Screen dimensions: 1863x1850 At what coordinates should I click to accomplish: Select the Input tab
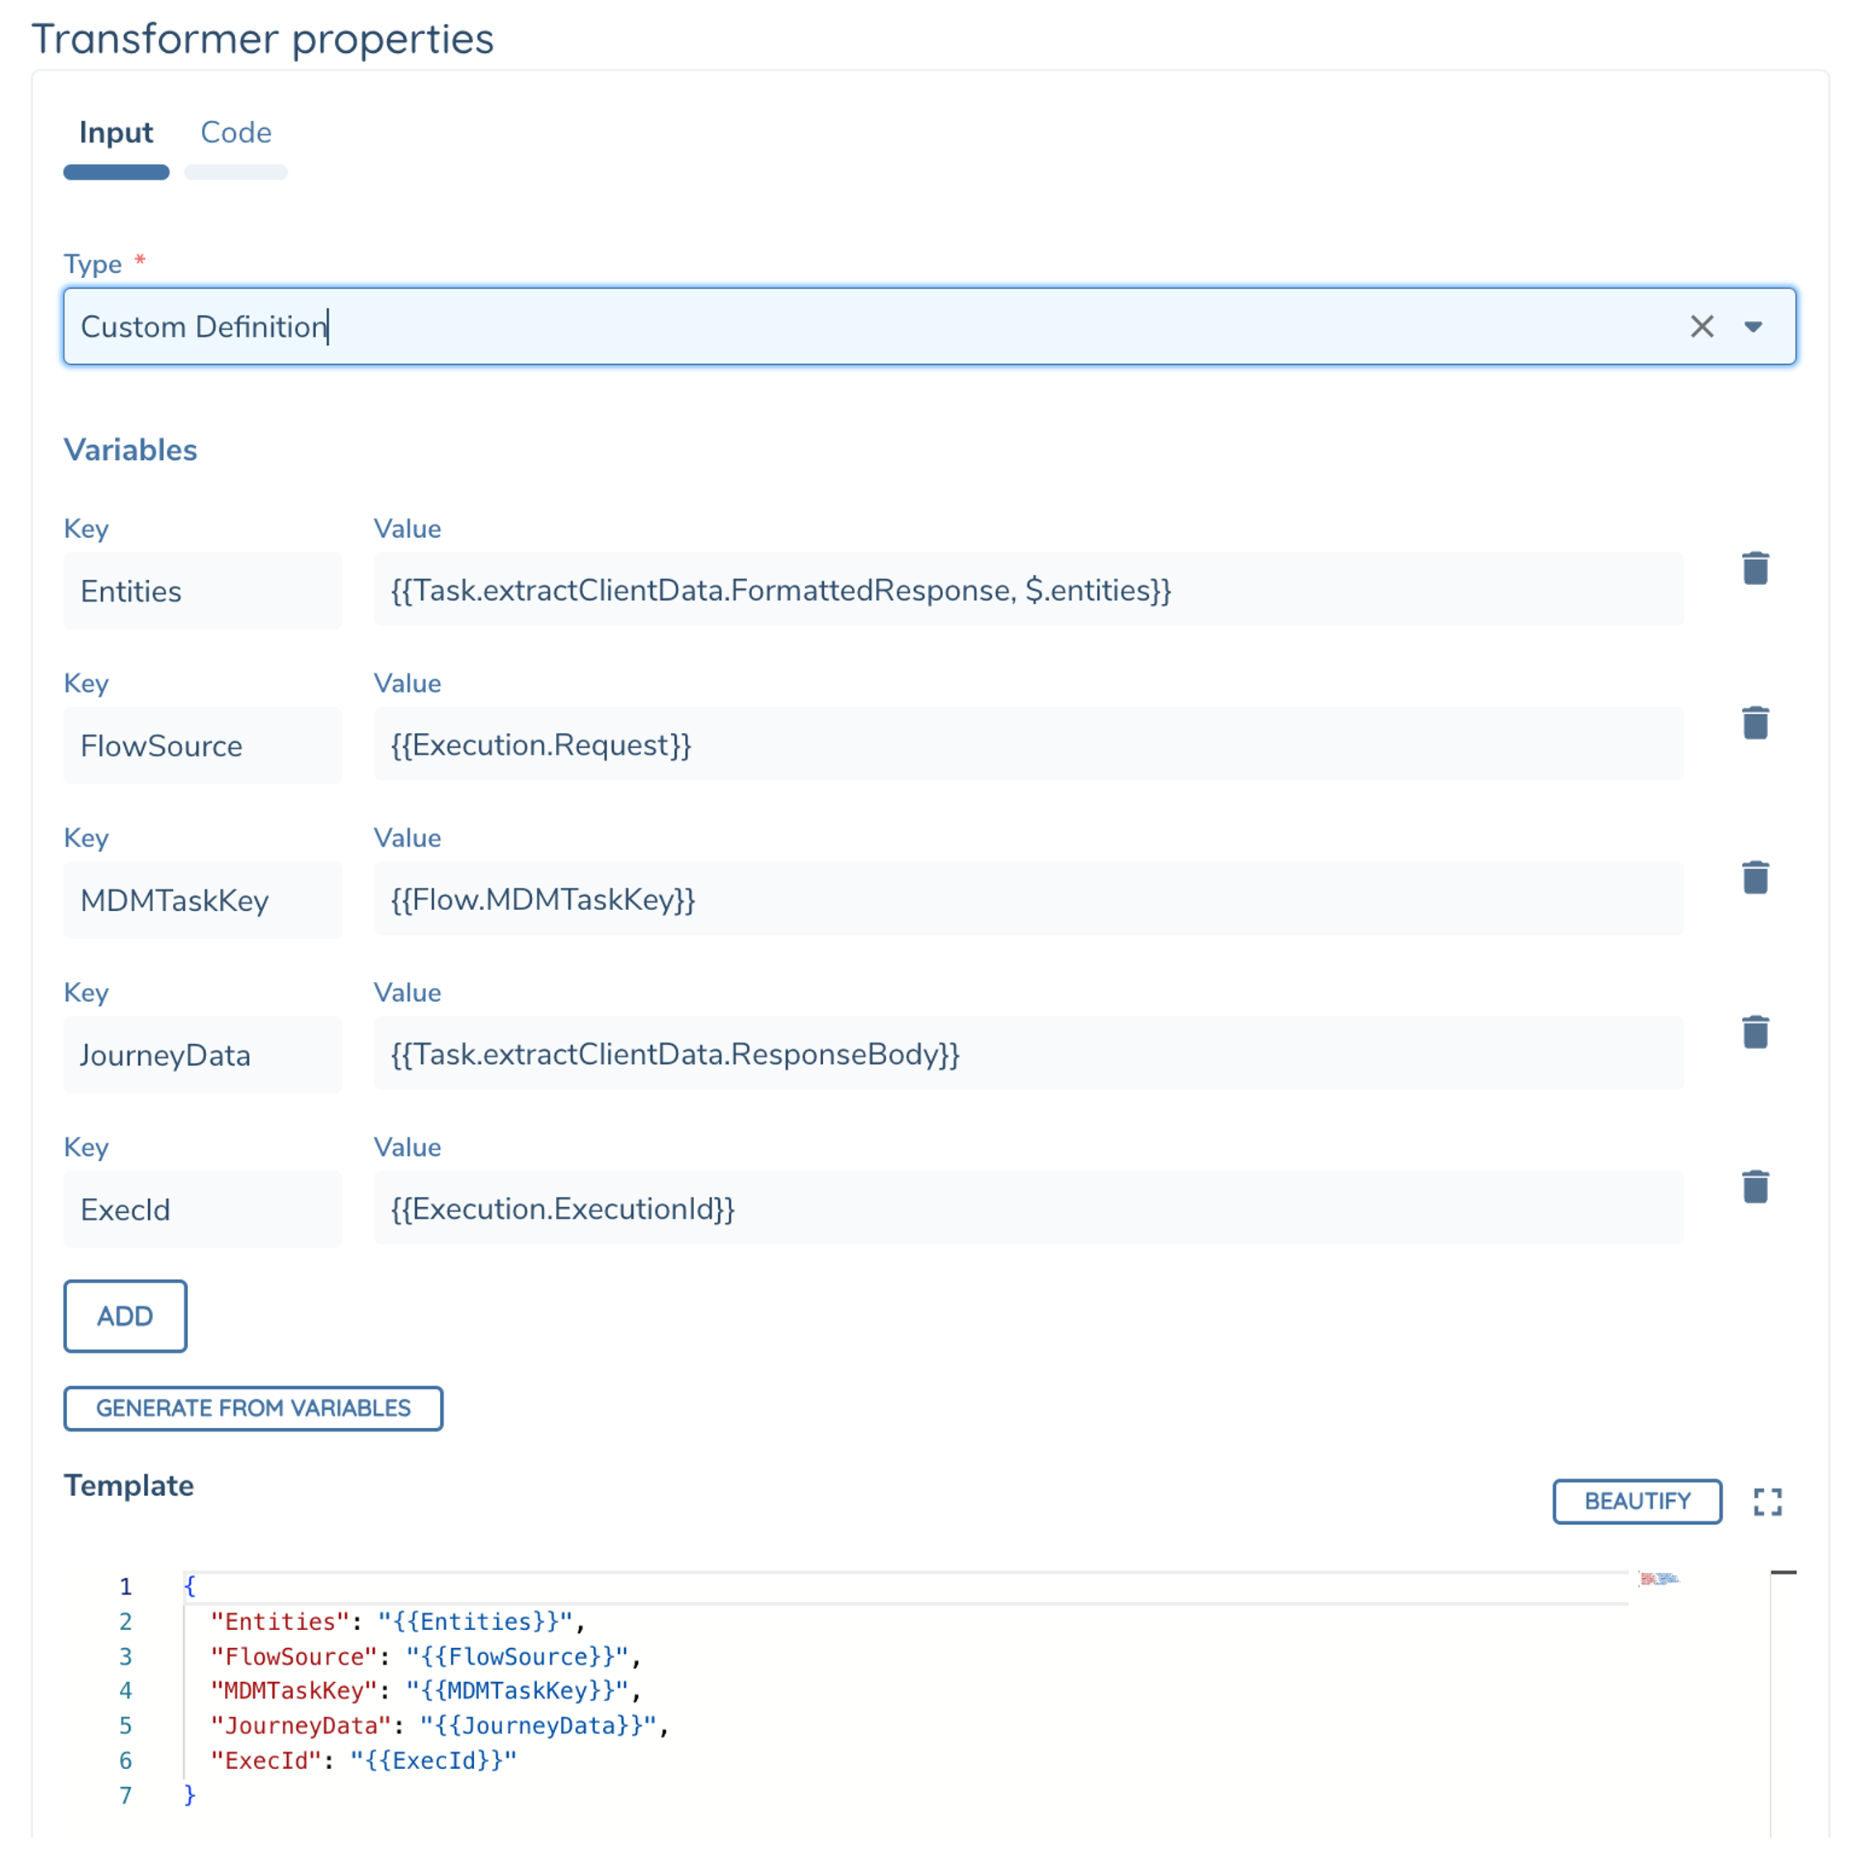(x=116, y=133)
